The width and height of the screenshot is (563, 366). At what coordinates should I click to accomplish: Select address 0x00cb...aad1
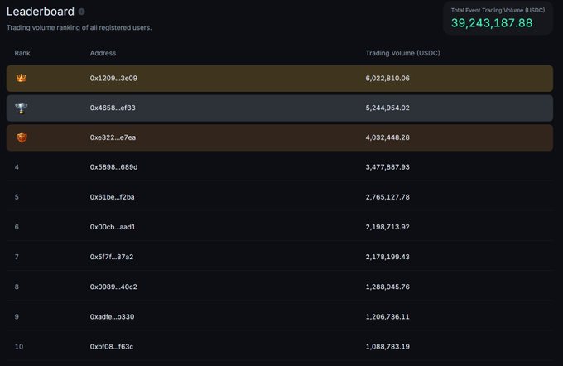(113, 227)
